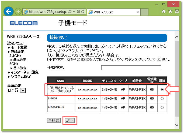The image size is (184, 134).
Task: Select the radio button for ご利用されているルータのSSID
Action: tap(162, 90)
